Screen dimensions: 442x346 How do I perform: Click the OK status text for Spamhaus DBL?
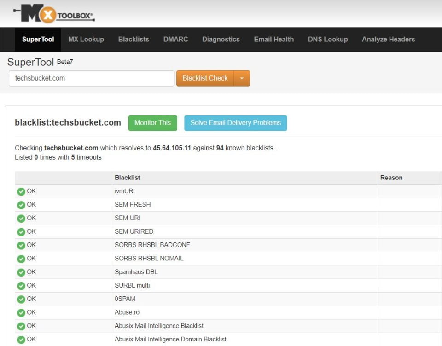tap(31, 272)
